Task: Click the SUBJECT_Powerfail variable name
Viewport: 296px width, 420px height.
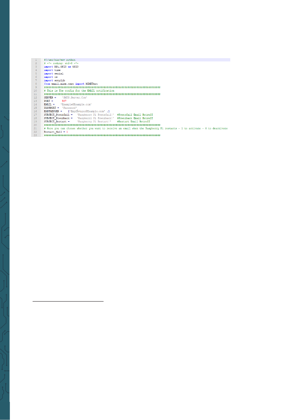Action: (57, 115)
